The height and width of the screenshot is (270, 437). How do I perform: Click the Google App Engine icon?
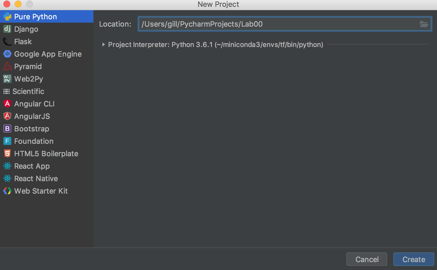[x=7, y=54]
